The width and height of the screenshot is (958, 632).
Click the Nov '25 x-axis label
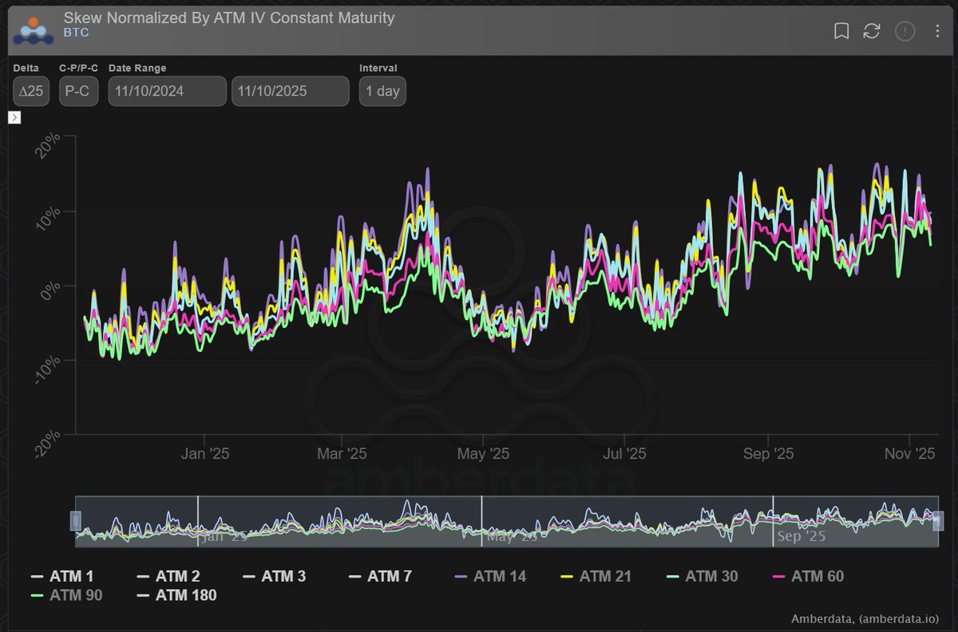[x=910, y=454]
